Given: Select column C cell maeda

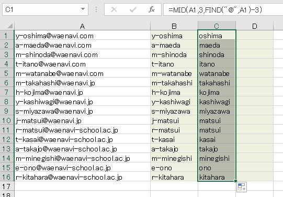Looking at the screenshot, I should [217, 45].
